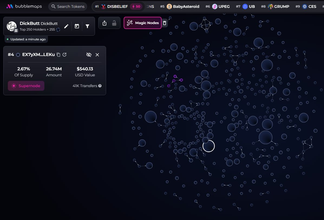Click the GRUMP token logo icon
Viewport: 324px width, 220px height.
coord(270,6)
